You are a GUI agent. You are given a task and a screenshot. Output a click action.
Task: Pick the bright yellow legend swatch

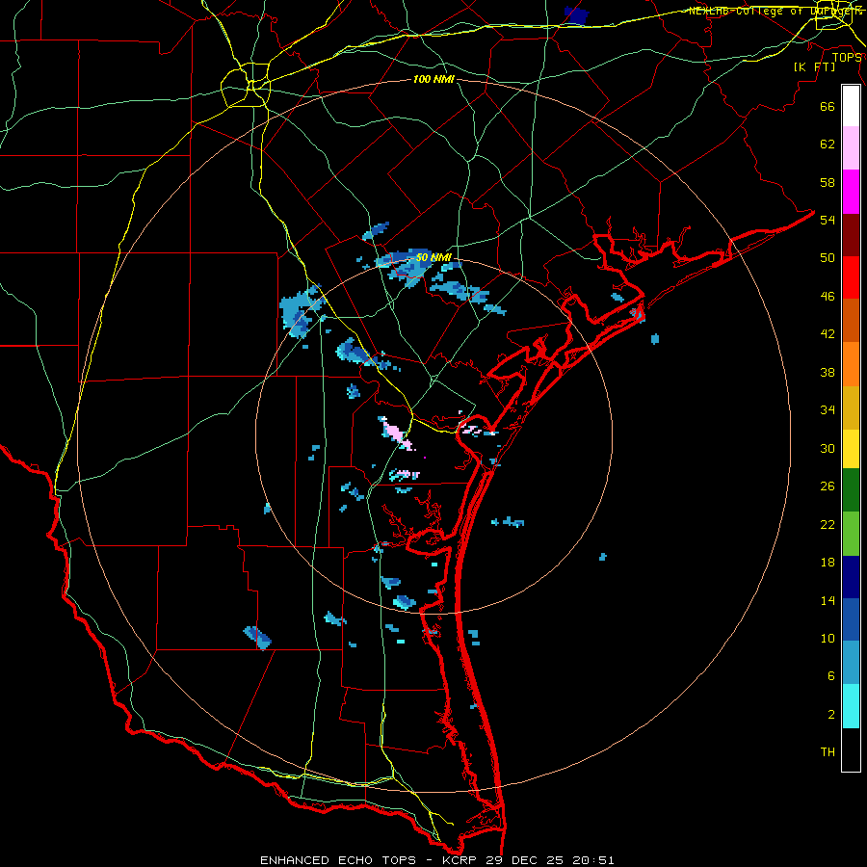pyautogui.click(x=851, y=449)
